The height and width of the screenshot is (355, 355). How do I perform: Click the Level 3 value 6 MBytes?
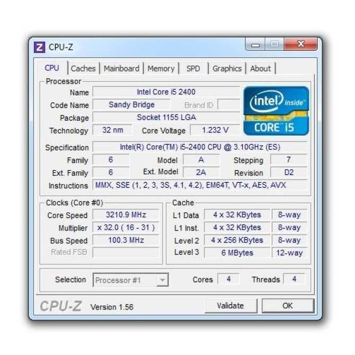pyautogui.click(x=237, y=253)
